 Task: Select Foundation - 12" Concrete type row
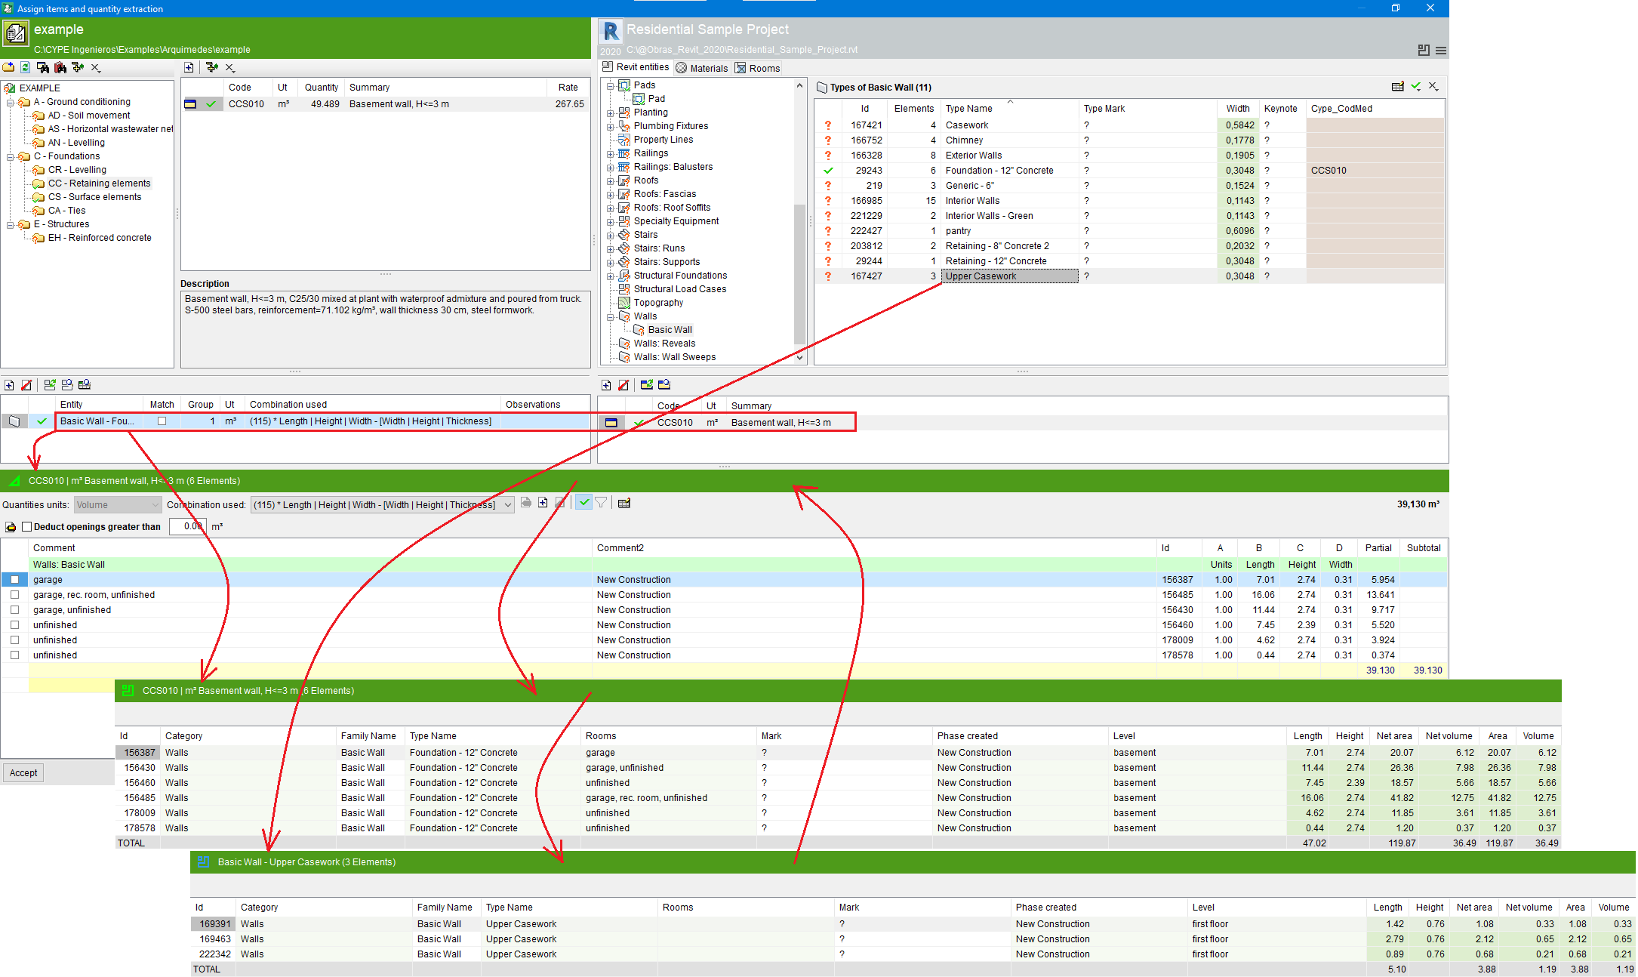[x=1130, y=171]
